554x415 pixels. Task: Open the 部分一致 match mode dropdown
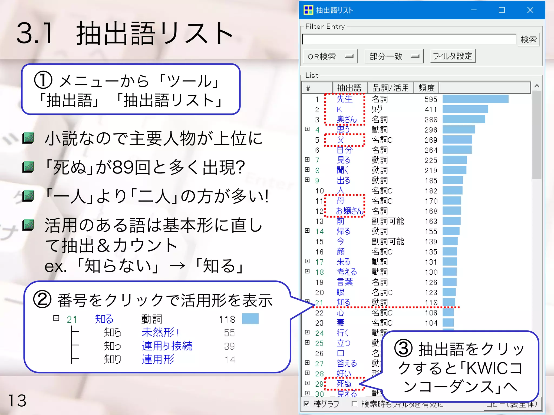[394, 56]
